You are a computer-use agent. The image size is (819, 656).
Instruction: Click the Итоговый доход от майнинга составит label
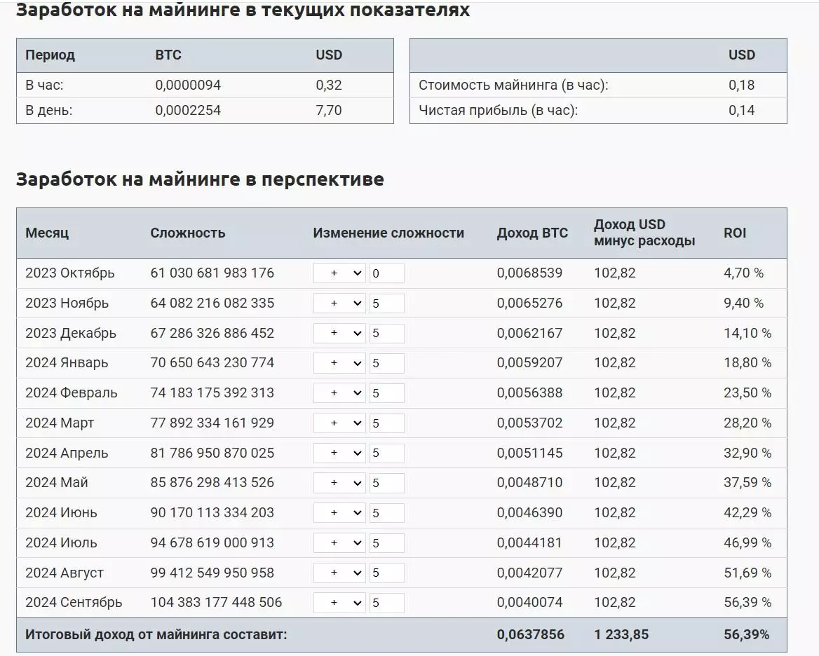156,634
